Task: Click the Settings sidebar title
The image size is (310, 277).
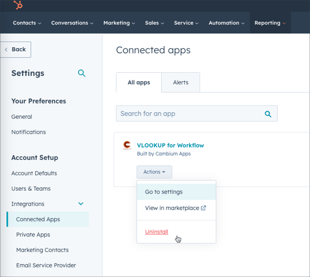Action: [x=28, y=73]
